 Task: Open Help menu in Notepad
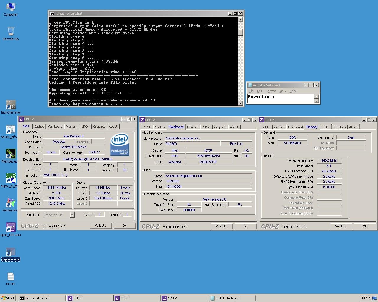tap(292, 91)
